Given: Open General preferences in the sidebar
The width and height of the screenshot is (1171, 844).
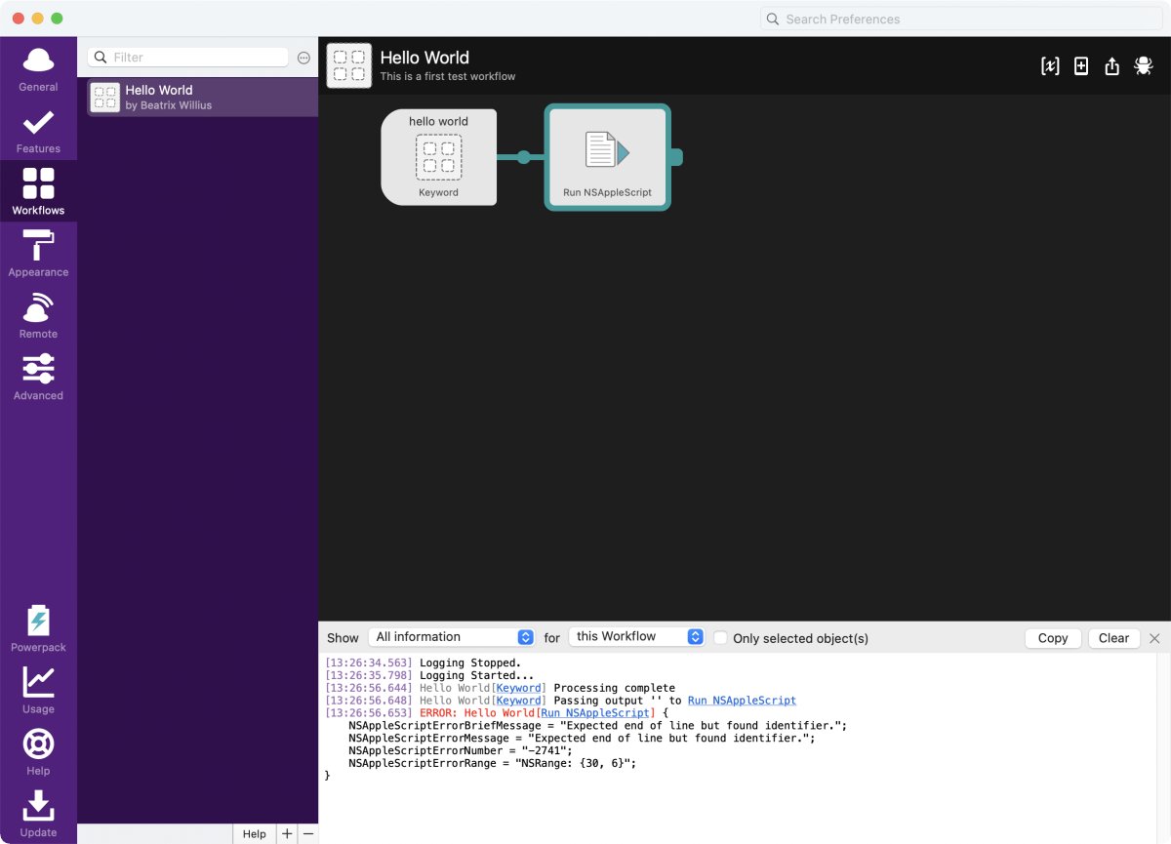Looking at the screenshot, I should click(38, 68).
